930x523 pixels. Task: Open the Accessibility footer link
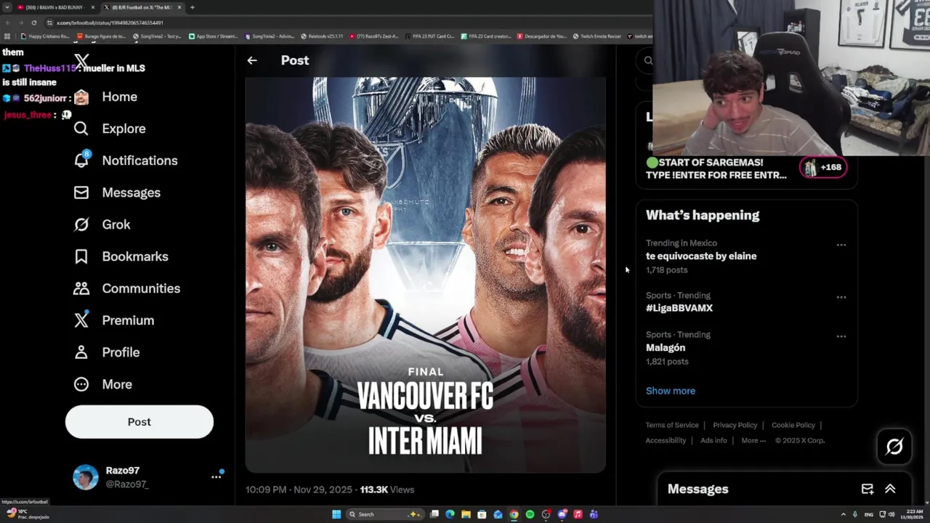[x=666, y=440]
